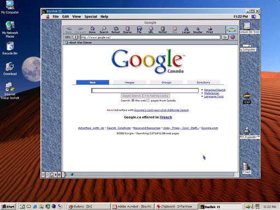280x210 pixels.
Task: Click the Home toolbar icon
Action: pos(92,30)
